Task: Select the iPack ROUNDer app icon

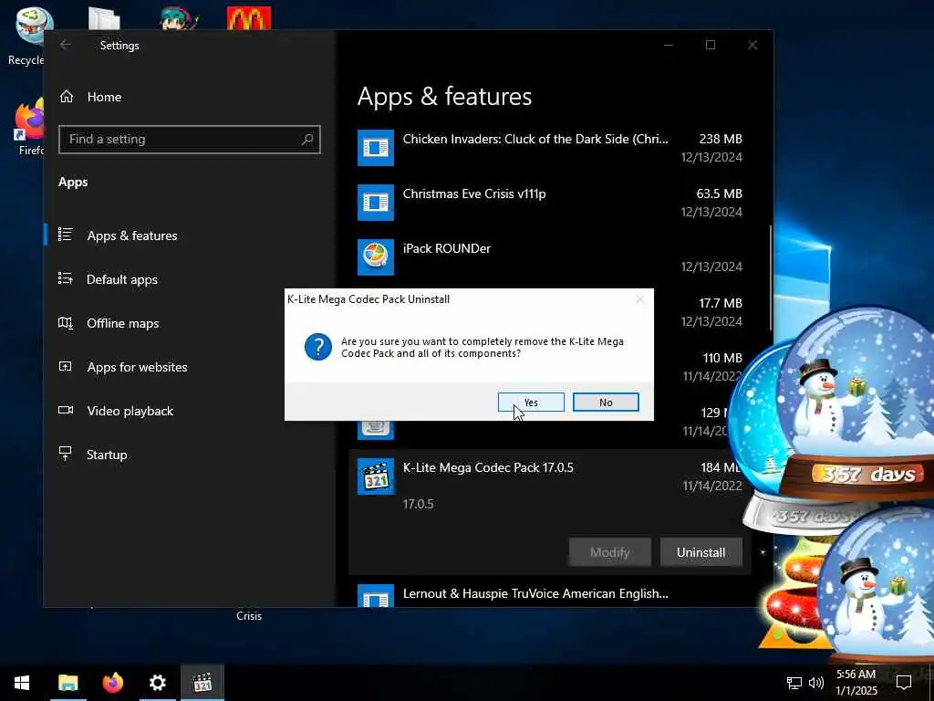Action: [375, 256]
